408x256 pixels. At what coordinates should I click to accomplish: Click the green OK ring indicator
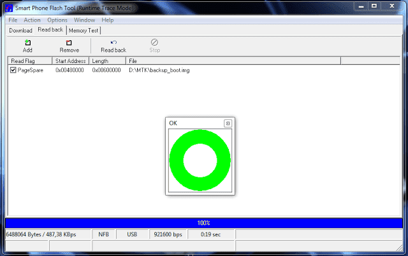point(200,160)
